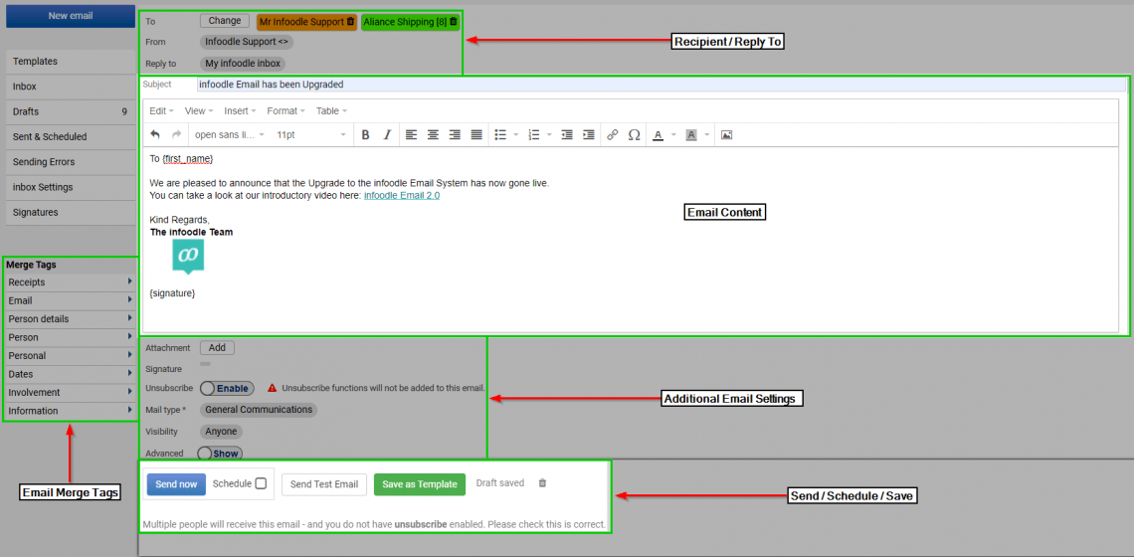This screenshot has height=557, width=1134.
Task: Open the Insert menu
Action: (240, 110)
